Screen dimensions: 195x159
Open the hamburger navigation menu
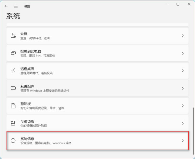(x=16, y=6)
